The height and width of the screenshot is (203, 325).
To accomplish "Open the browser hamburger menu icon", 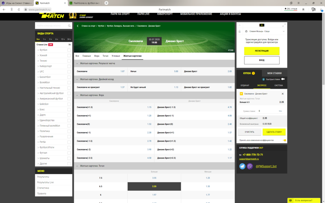I will [298, 3].
